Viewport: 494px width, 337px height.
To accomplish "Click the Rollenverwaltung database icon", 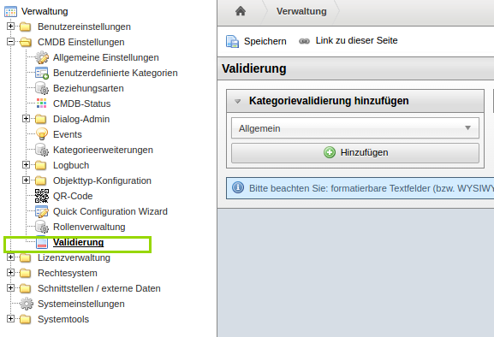I will tap(42, 227).
